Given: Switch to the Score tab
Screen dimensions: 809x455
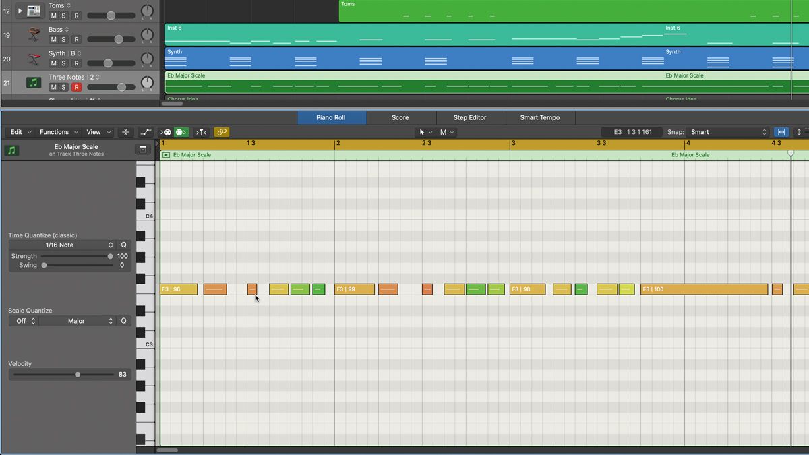Looking at the screenshot, I should pos(401,117).
